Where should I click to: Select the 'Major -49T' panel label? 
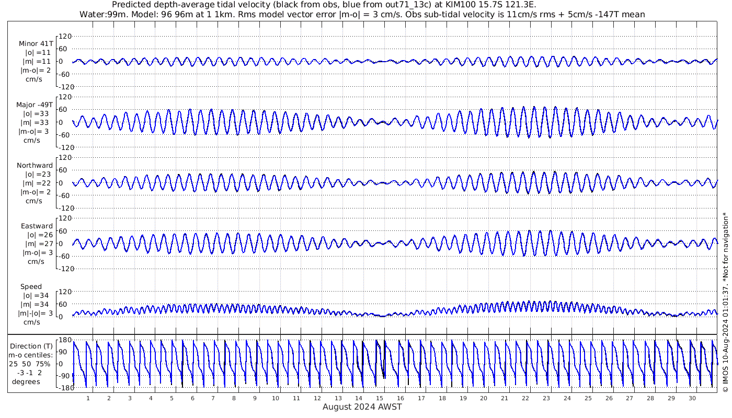[35, 104]
